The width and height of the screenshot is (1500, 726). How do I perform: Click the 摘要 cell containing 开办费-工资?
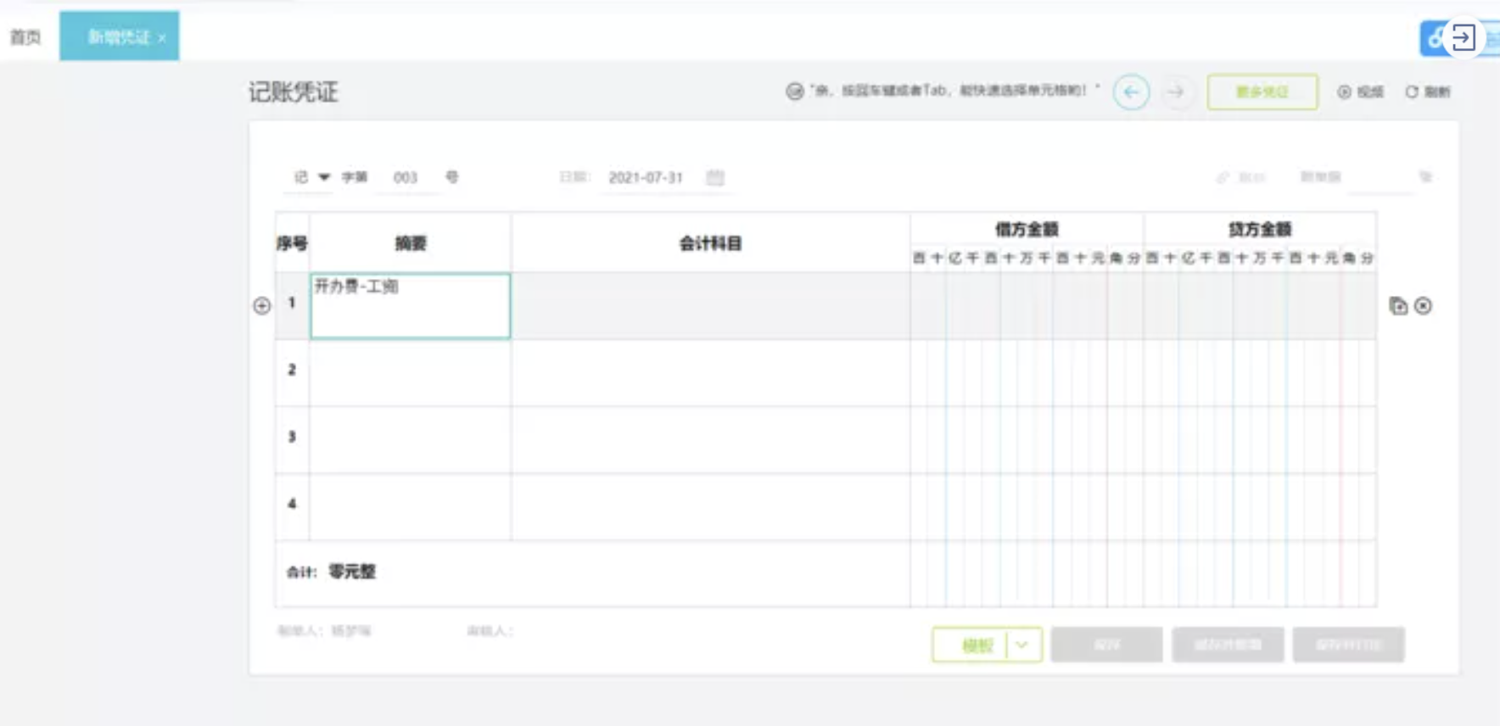(411, 305)
